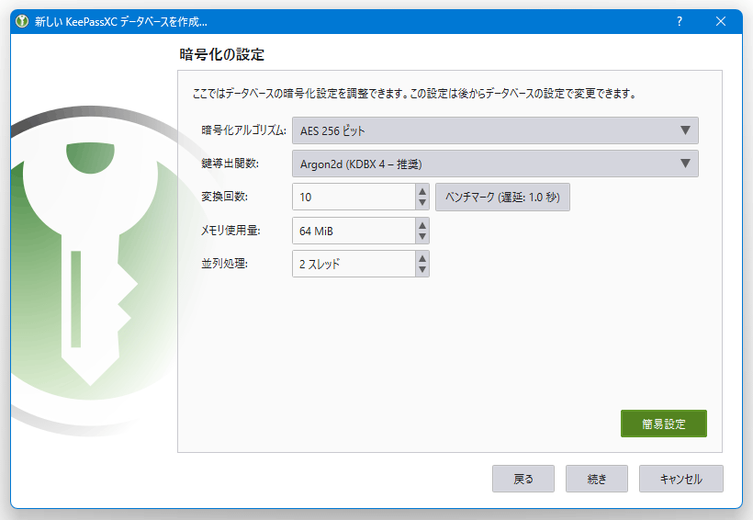Click the 並列処理: label

[x=224, y=264]
